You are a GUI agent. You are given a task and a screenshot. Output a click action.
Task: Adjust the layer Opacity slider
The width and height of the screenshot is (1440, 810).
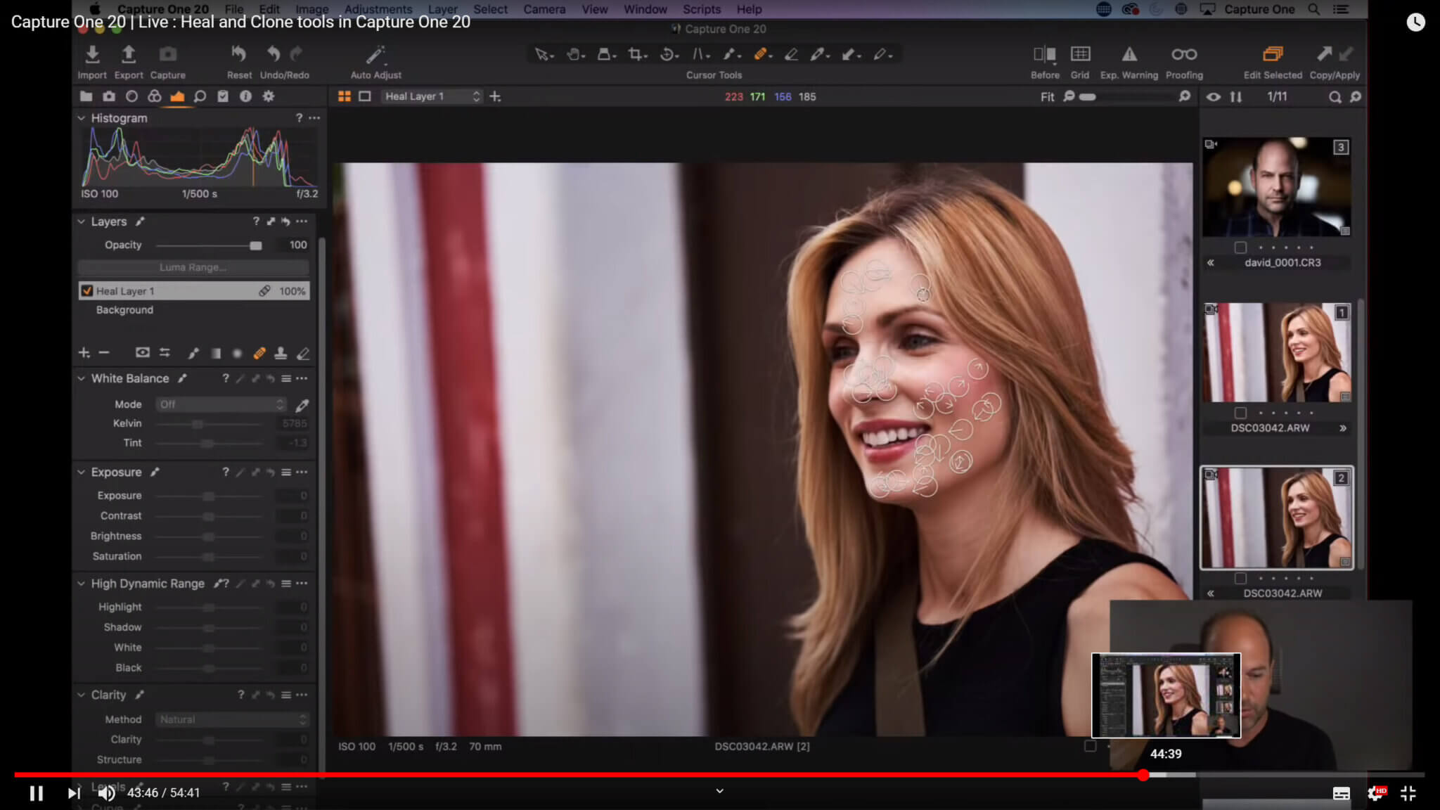209,245
